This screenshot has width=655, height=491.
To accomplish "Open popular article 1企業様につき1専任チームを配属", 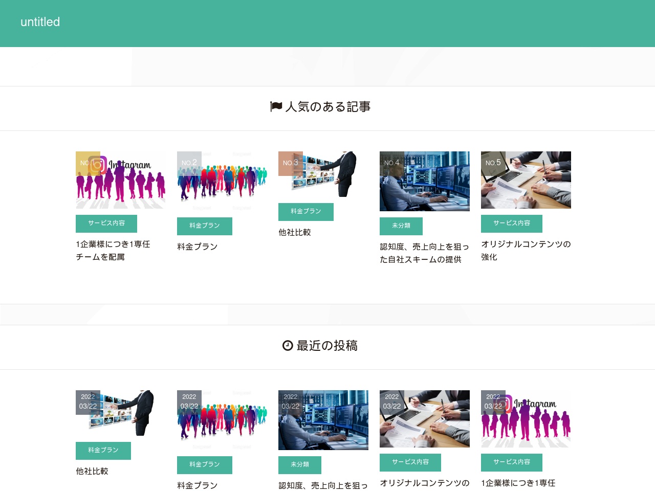I will (x=113, y=251).
